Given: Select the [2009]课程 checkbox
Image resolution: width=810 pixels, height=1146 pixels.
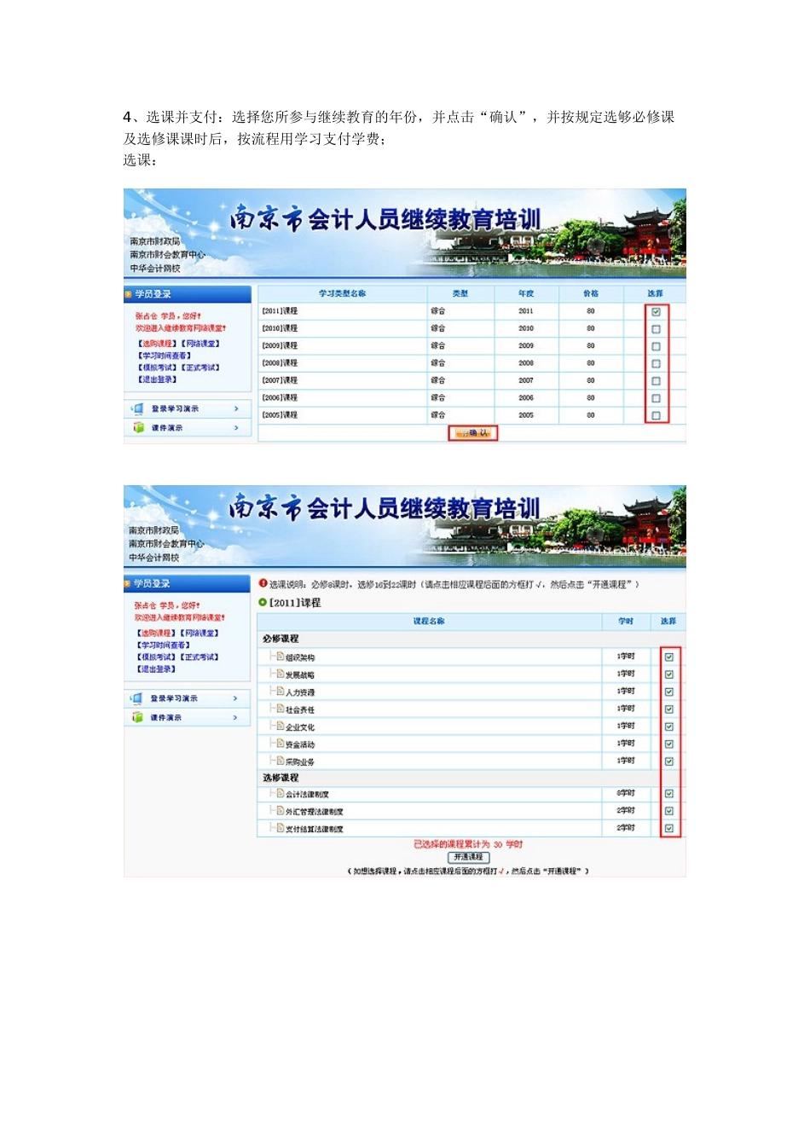Looking at the screenshot, I should point(656,346).
